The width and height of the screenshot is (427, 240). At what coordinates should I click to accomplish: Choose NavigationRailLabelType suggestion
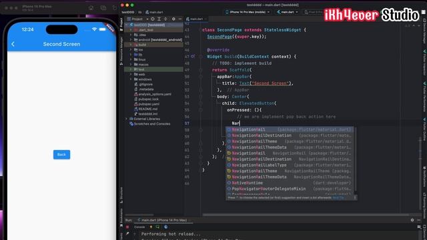pyautogui.click(x=290, y=165)
